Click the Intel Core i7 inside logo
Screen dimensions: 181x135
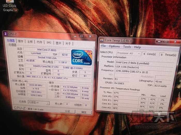82,57
